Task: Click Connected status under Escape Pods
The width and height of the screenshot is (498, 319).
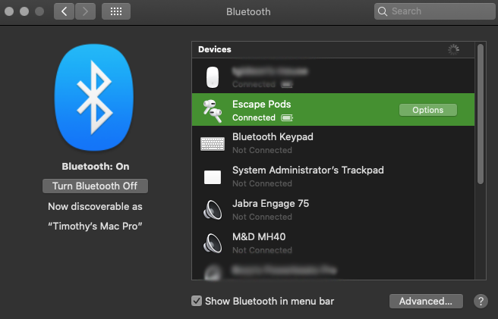Action: point(254,117)
